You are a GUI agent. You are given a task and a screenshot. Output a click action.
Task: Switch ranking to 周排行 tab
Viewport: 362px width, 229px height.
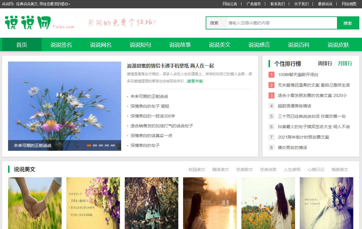point(325,64)
